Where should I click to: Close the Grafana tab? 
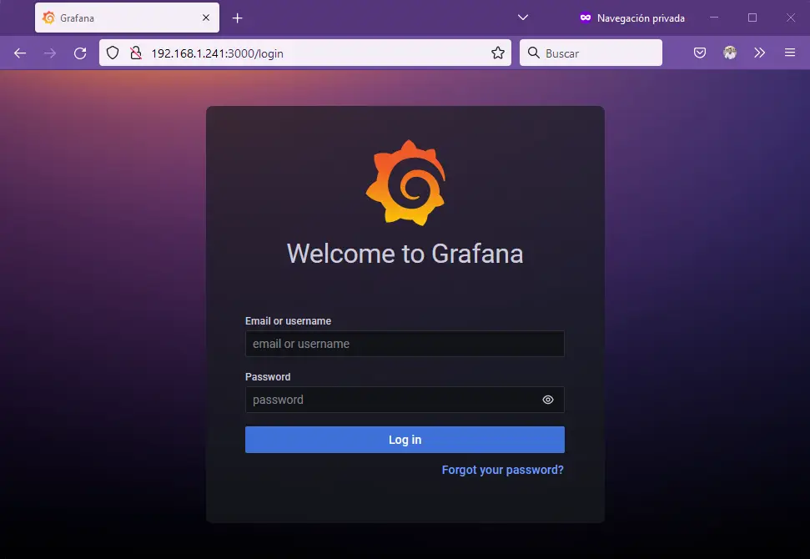[x=206, y=18]
